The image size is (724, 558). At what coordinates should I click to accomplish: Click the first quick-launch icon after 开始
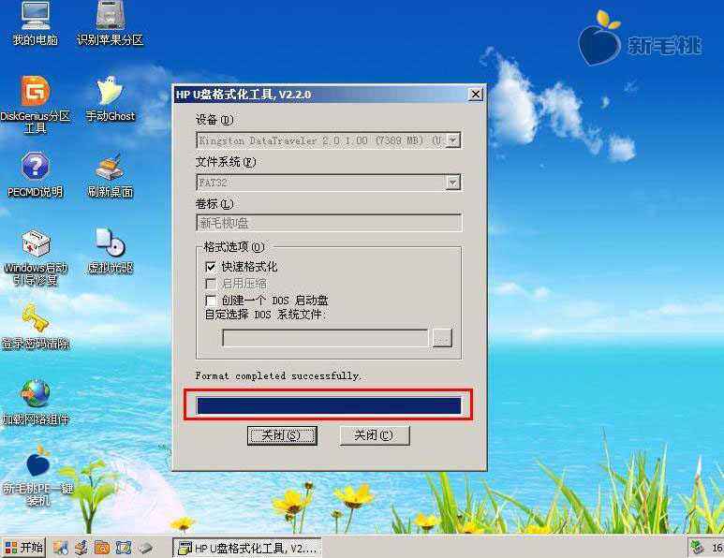[x=61, y=548]
